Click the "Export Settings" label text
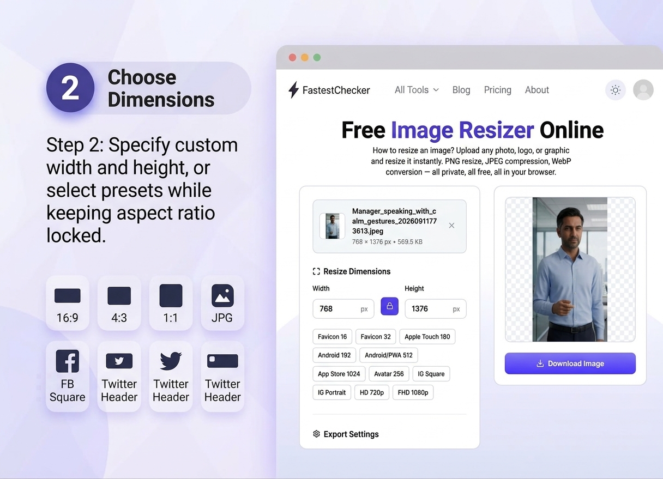 (x=351, y=434)
